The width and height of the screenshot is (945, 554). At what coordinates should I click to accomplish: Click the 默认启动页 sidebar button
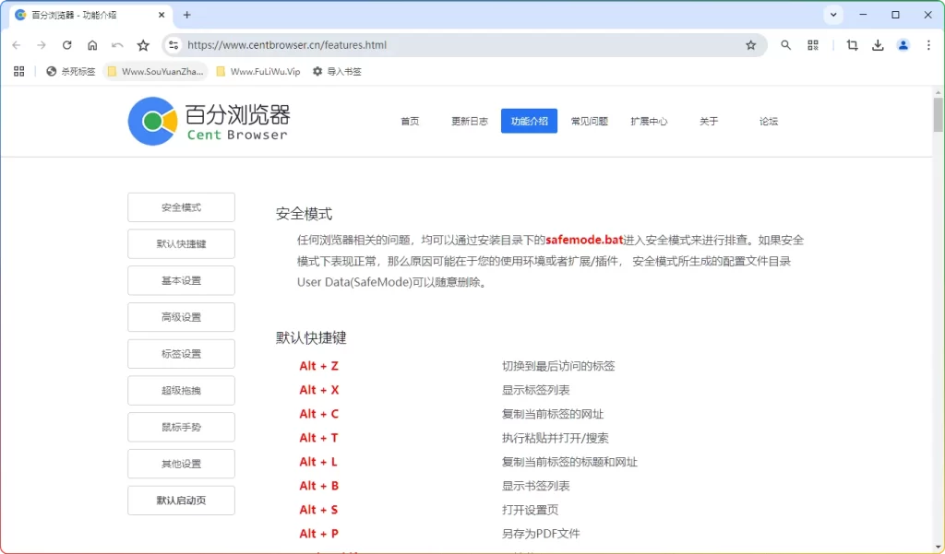[182, 501]
